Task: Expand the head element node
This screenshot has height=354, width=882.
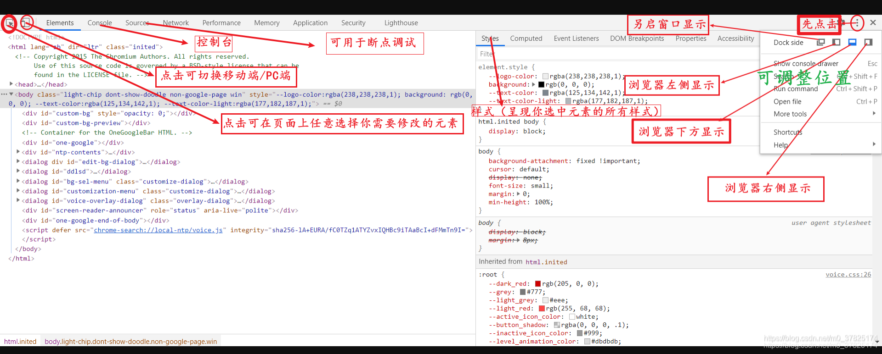Action: [x=11, y=84]
